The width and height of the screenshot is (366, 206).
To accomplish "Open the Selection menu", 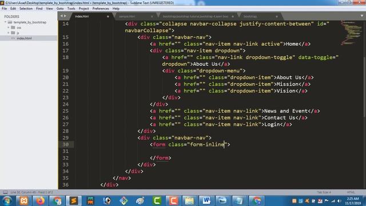I will click(x=26, y=9).
